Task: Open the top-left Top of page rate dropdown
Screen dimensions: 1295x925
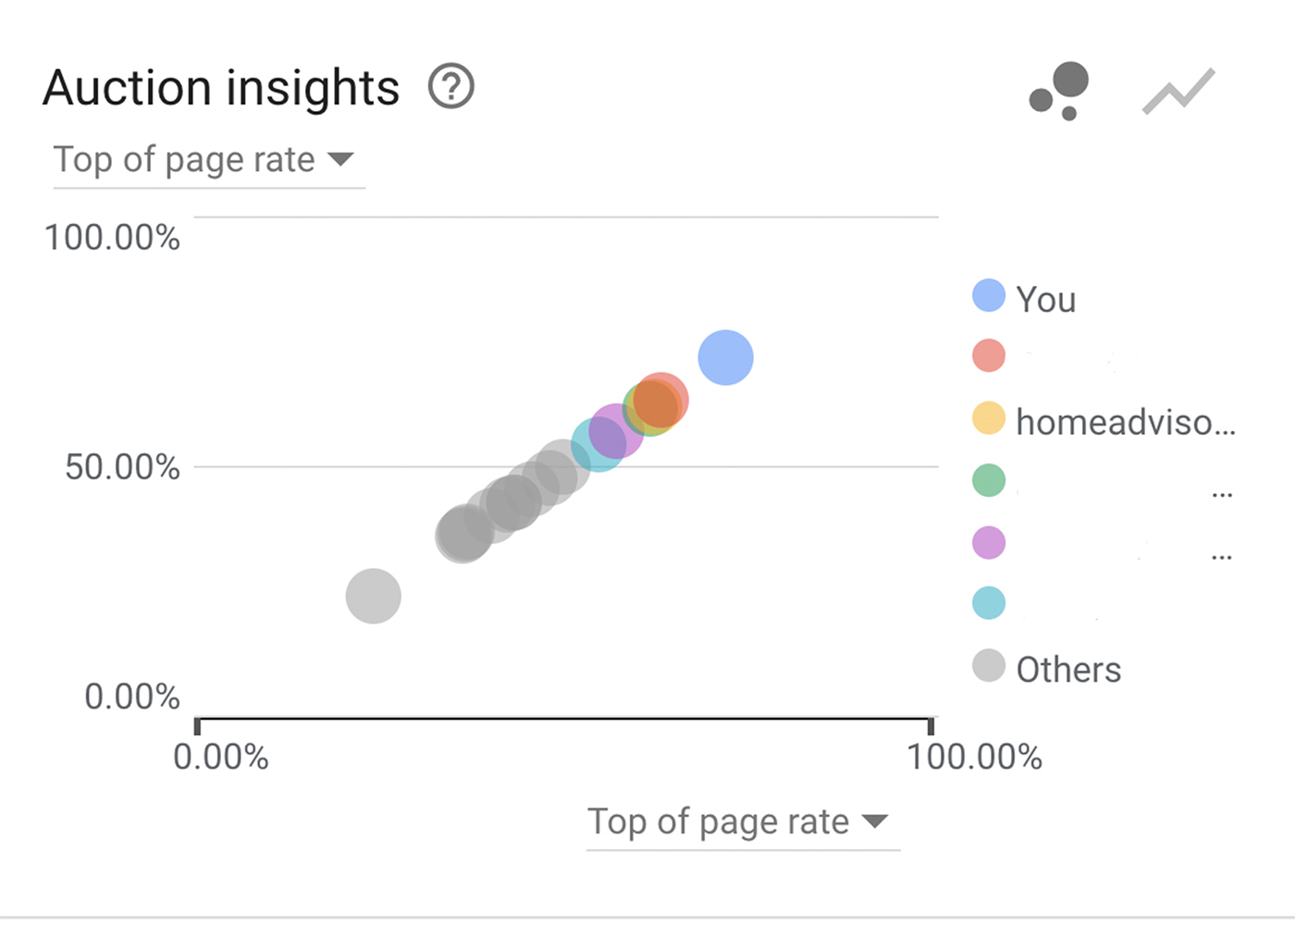Action: (x=208, y=160)
